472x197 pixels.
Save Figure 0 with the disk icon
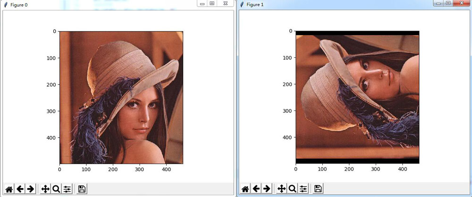(82, 189)
